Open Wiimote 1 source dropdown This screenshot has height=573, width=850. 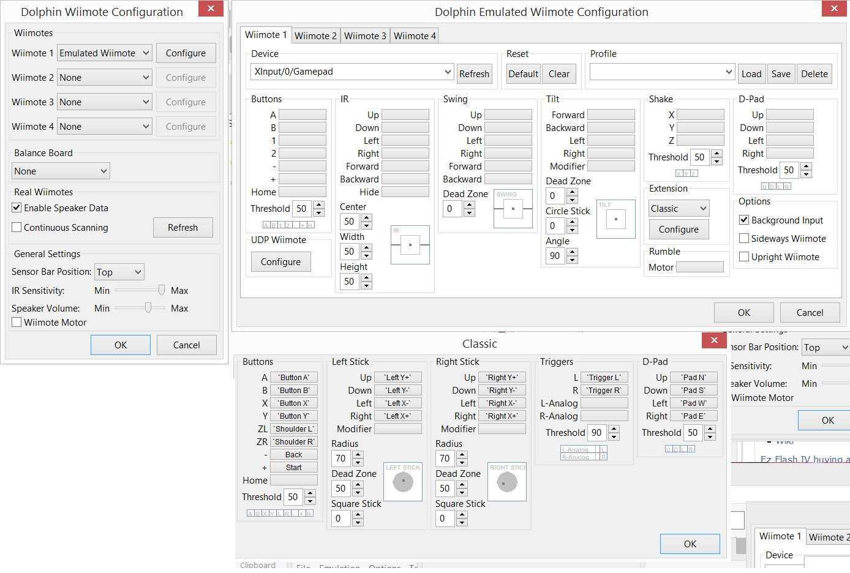[x=104, y=53]
